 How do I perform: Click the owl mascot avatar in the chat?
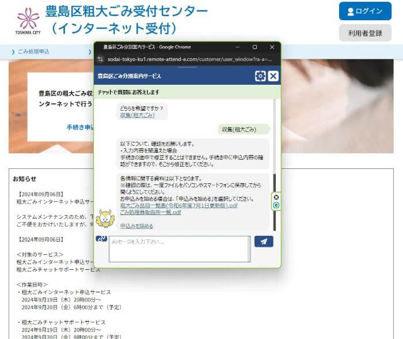(x=105, y=219)
